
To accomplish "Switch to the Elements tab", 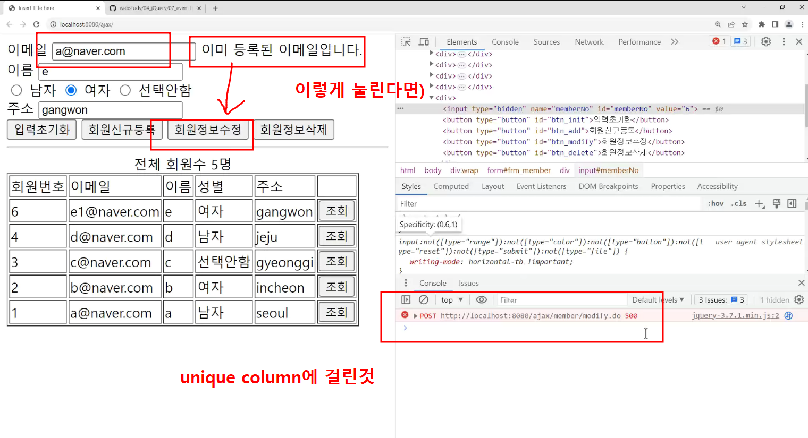I will (x=462, y=41).
